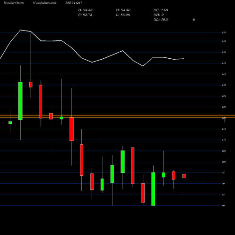Click the 80 price axis label
Screen dimensions: 235x235
[223, 205]
